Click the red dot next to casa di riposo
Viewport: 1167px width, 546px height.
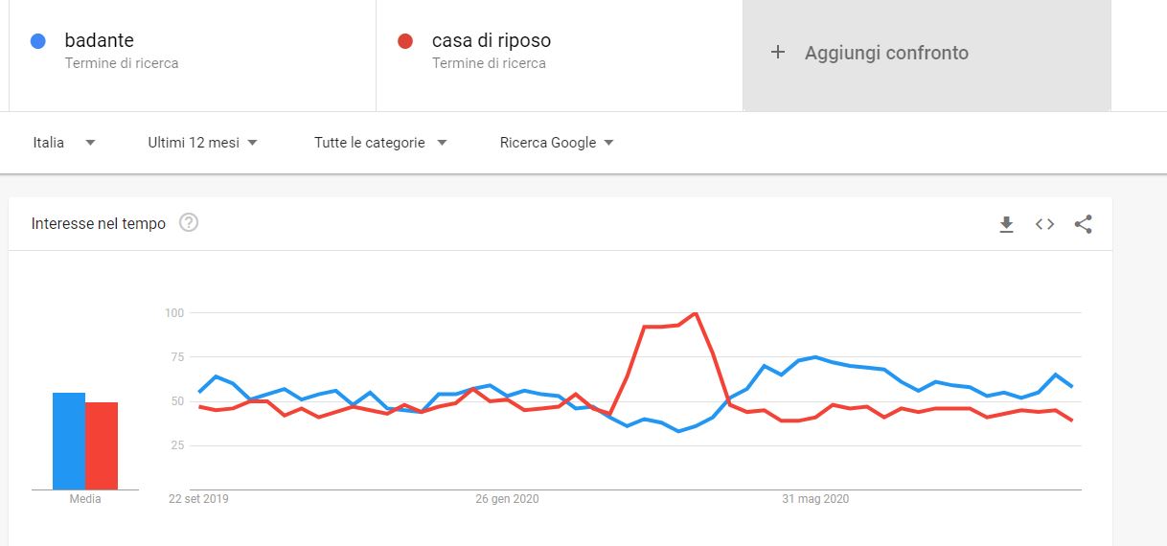coord(405,41)
